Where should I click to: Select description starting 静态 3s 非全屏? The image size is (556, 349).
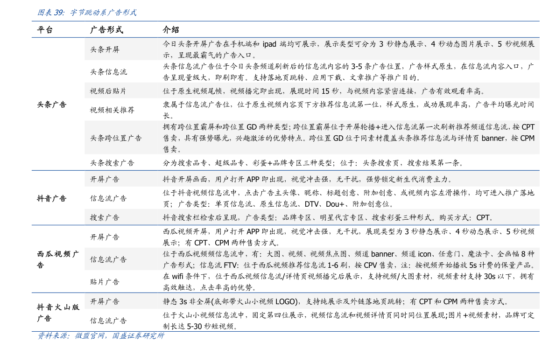[336, 301]
